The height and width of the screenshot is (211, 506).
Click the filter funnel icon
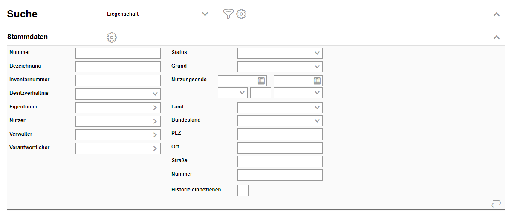(228, 14)
